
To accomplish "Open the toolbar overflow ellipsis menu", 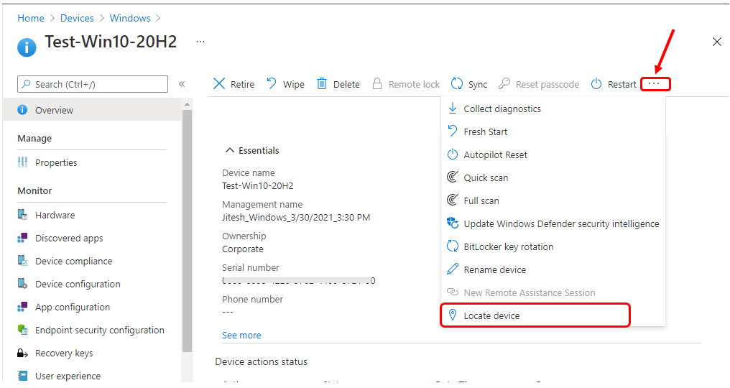I will point(655,84).
